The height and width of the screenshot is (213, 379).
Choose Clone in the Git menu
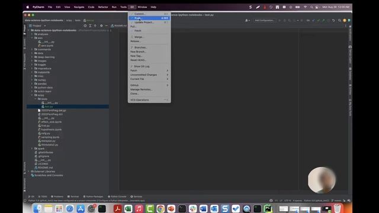coord(149,93)
